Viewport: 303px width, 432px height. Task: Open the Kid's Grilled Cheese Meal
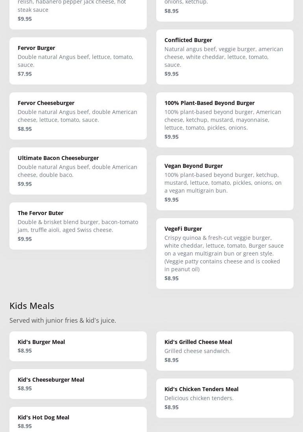pyautogui.click(x=225, y=351)
